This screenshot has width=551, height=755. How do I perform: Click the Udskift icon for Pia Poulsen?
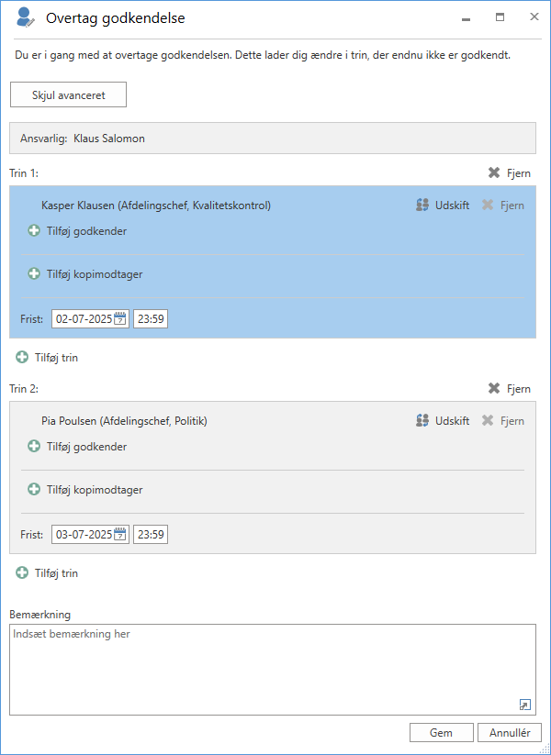click(422, 421)
